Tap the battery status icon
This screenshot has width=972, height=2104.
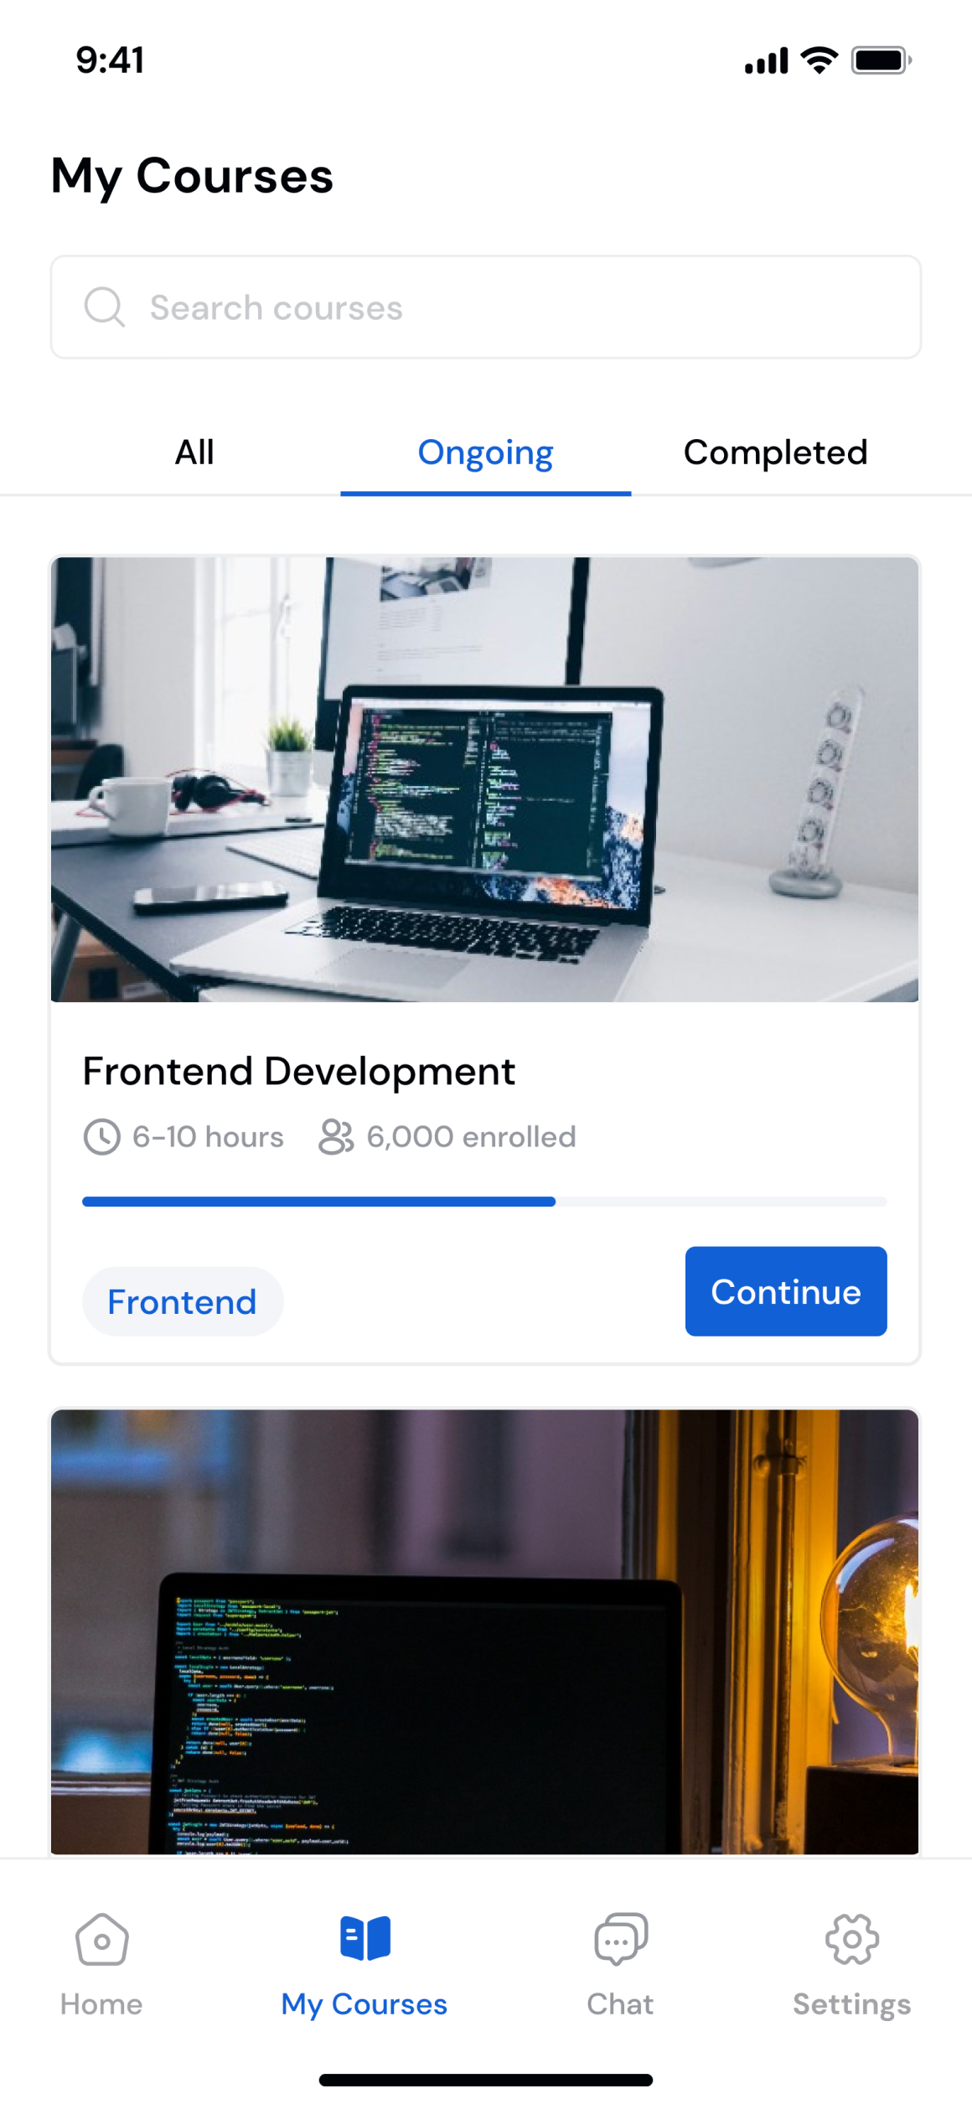(882, 60)
